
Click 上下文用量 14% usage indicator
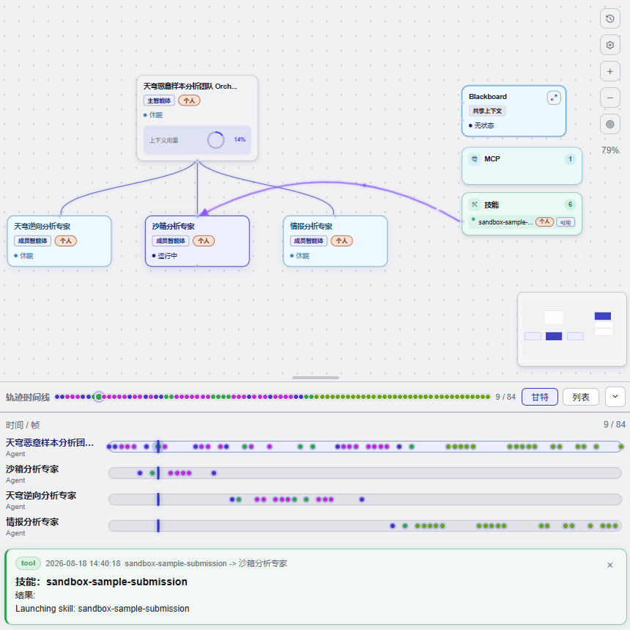click(x=197, y=140)
